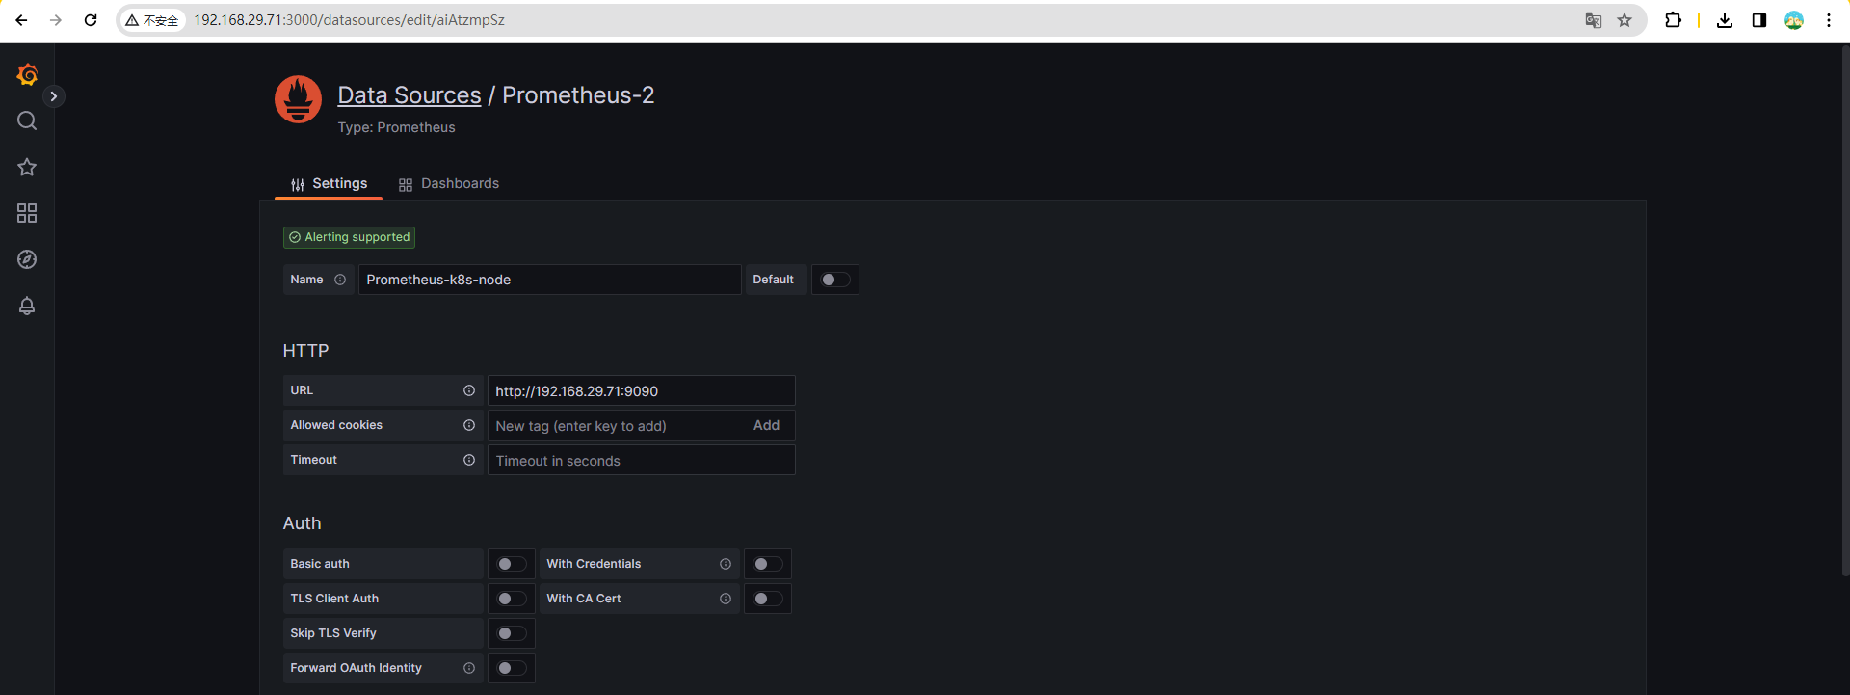Viewport: 1850px width, 695px height.
Task: Click the page vertical scrollbar
Action: click(x=1845, y=310)
